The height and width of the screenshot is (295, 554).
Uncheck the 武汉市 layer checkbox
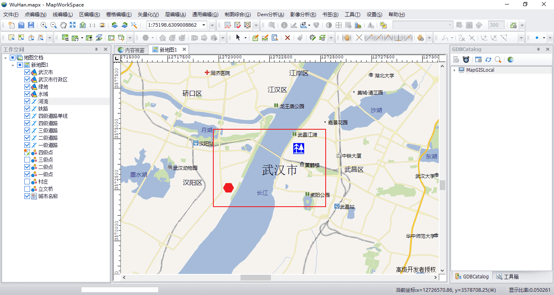27,72
